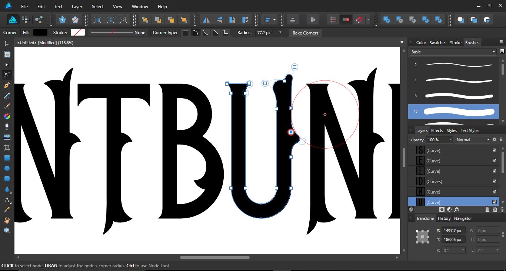Uncheck visibility of the N curve layer
506x271 pixels.
click(x=494, y=192)
